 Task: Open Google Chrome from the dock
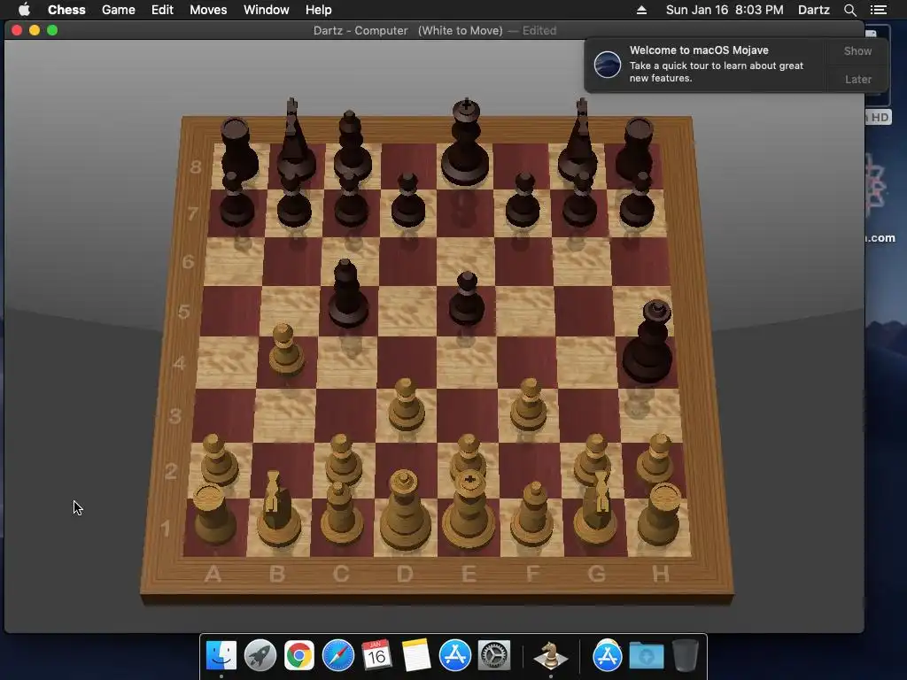click(299, 655)
